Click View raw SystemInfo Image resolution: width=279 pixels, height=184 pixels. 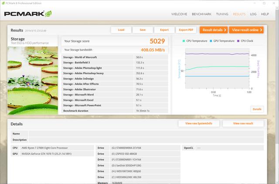[199, 124]
